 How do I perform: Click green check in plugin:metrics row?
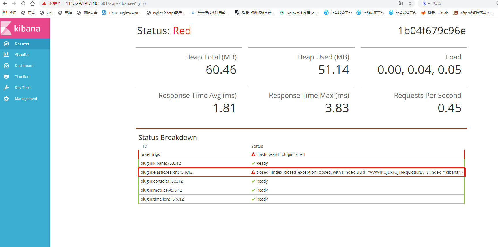[x=253, y=190]
